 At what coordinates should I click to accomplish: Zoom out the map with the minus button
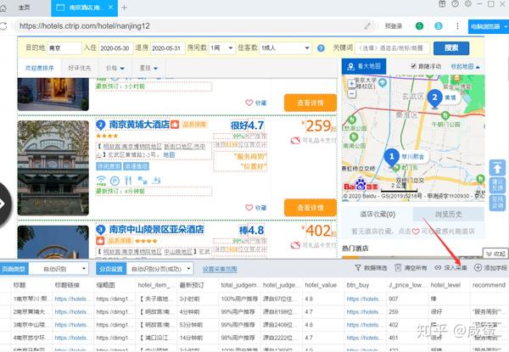(x=351, y=94)
